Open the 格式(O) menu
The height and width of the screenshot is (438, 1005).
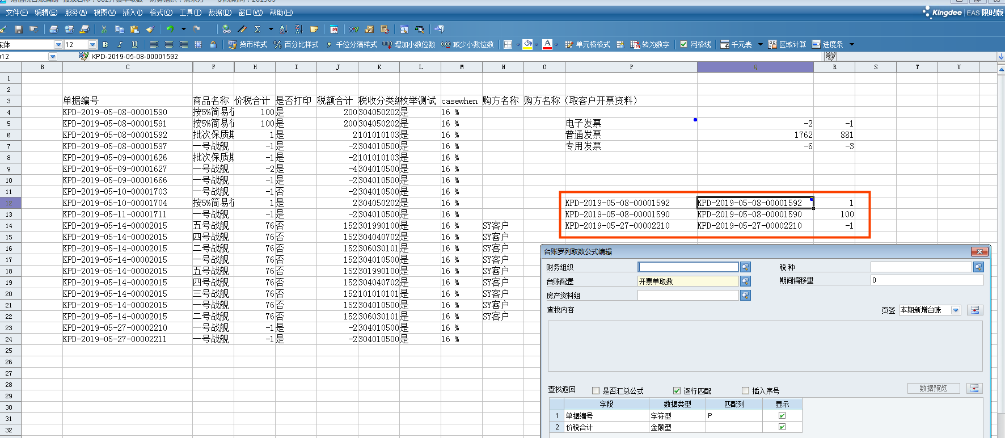point(161,12)
